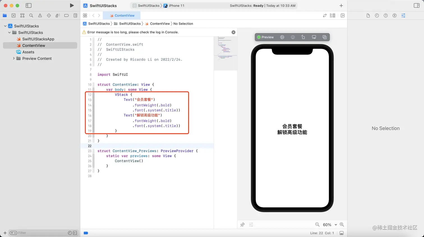Viewport: 424px width, 237px height.
Task: Open the 60% zoom level dropdown
Action: (330, 225)
